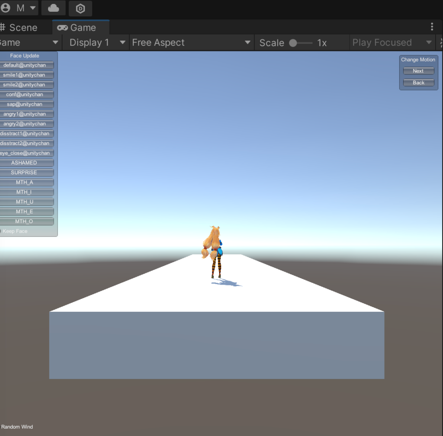The image size is (443, 436).
Task: Trigger the ASHAMED face button
Action: (x=26, y=163)
